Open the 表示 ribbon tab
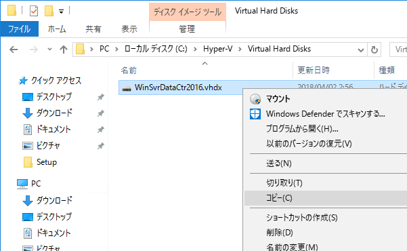Image resolution: width=407 pixels, height=251 pixels. [129, 29]
